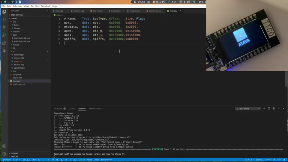Open the Accounts menu in activity bar
This screenshot has width=288, height=162.
coord(4,146)
